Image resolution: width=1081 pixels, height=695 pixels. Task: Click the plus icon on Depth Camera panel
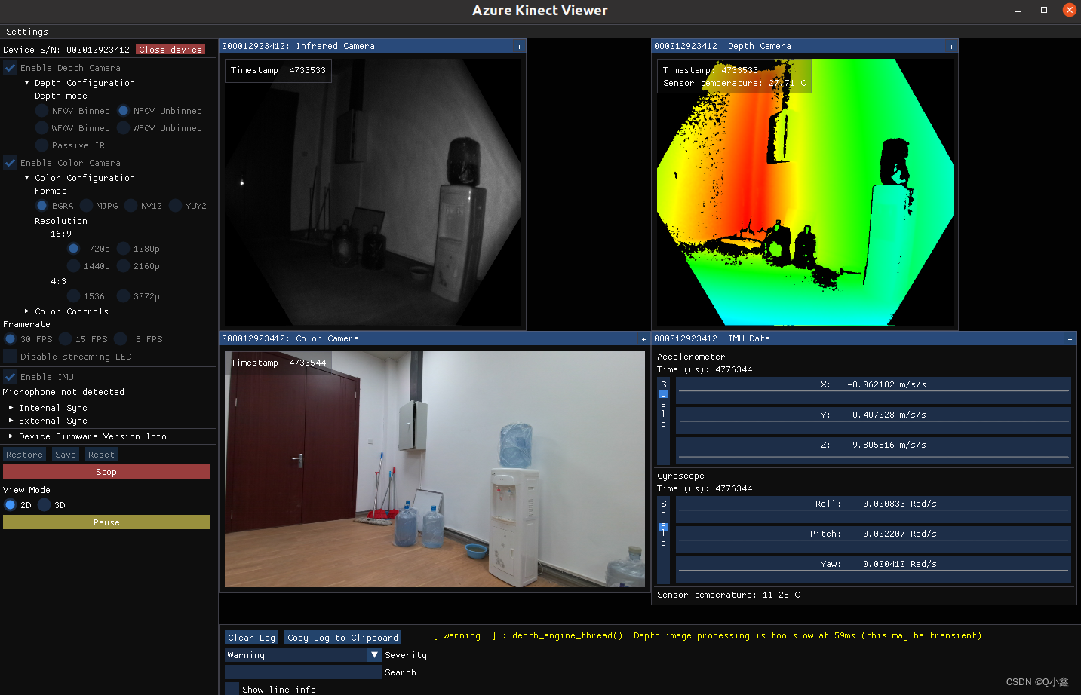tap(951, 46)
